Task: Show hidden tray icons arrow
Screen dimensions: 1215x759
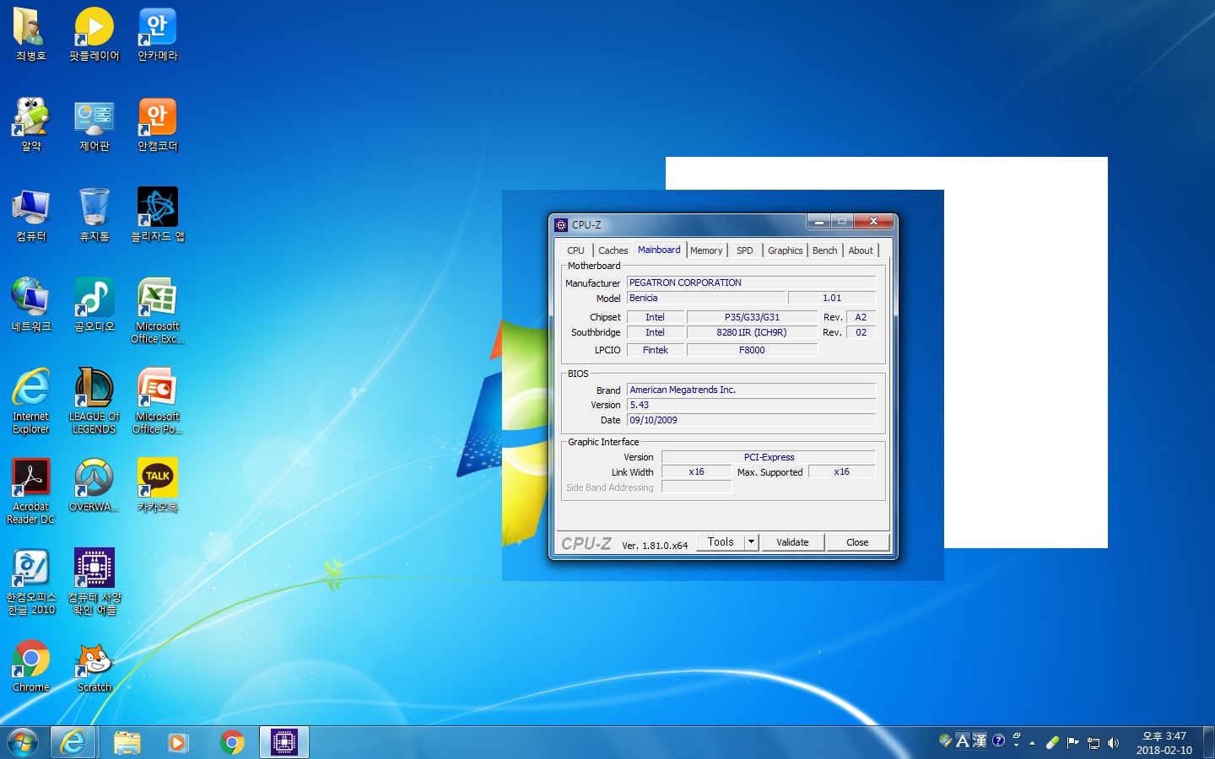Action: [1032, 743]
